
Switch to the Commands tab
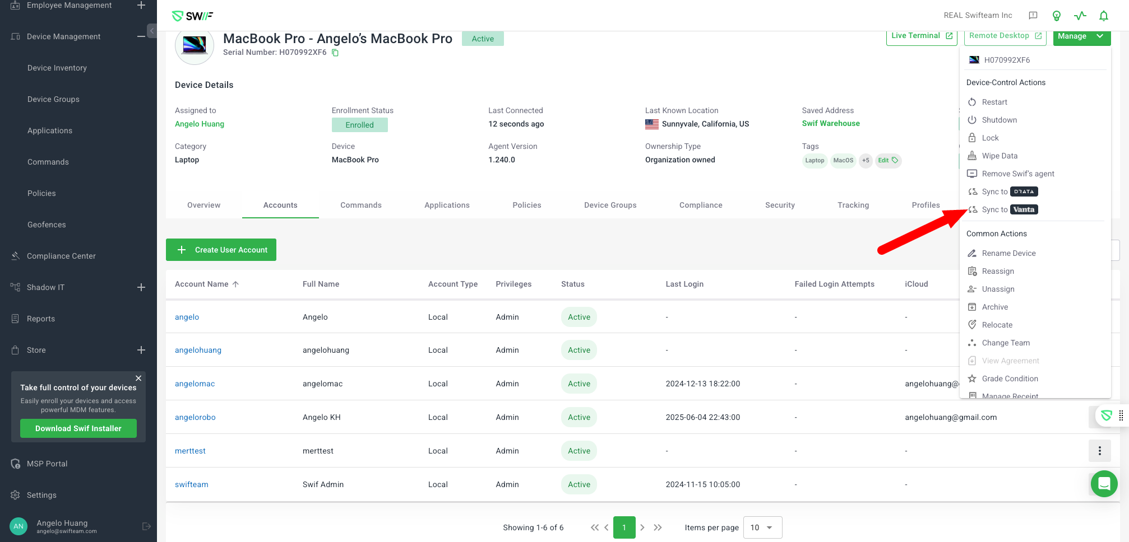360,205
